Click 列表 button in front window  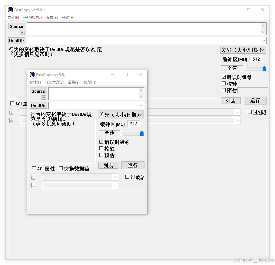tap(108, 165)
